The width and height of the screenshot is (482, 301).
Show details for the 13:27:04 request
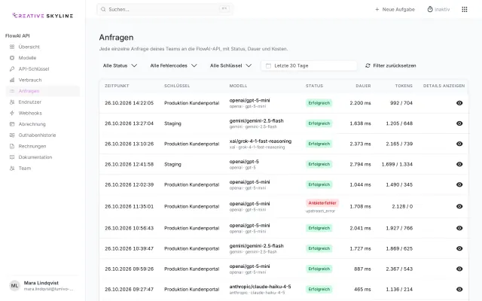tap(459, 123)
